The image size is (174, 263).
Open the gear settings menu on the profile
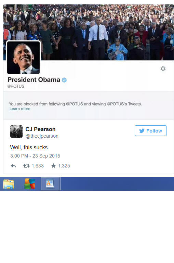point(163,68)
